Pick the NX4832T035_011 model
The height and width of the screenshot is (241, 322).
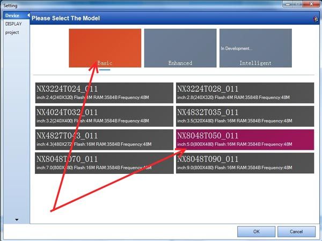[x=244, y=116]
